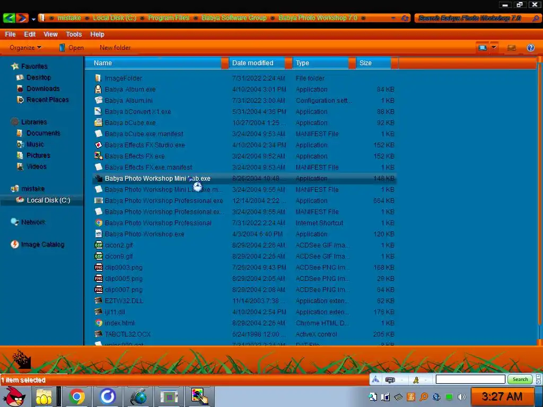The height and width of the screenshot is (407, 543).
Task: Open the folder explorer taskbar icon
Action: coord(44,396)
